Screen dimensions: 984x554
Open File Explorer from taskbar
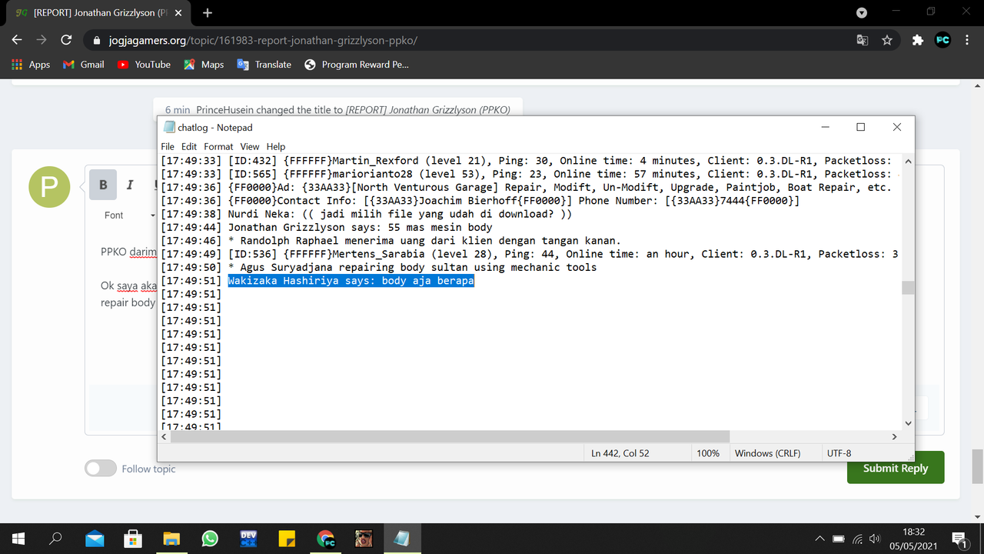171,539
